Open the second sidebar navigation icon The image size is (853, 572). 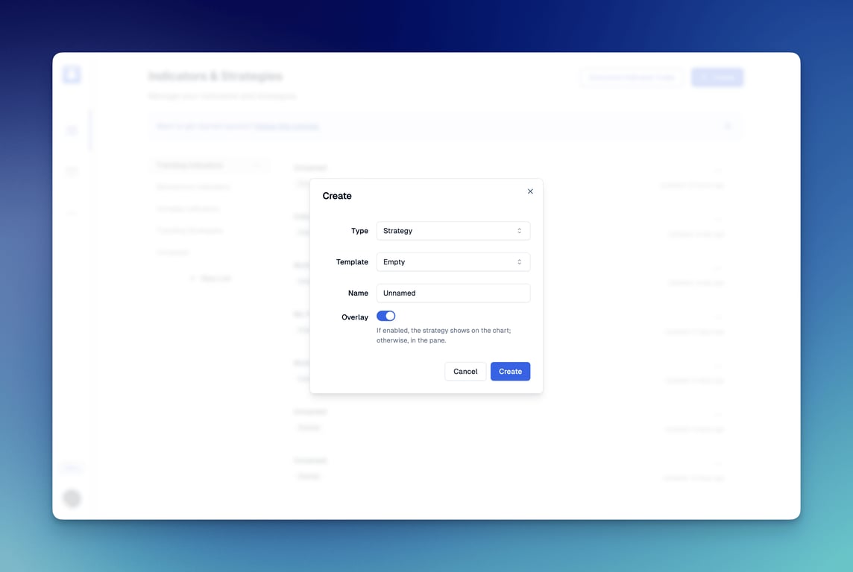[x=72, y=171]
